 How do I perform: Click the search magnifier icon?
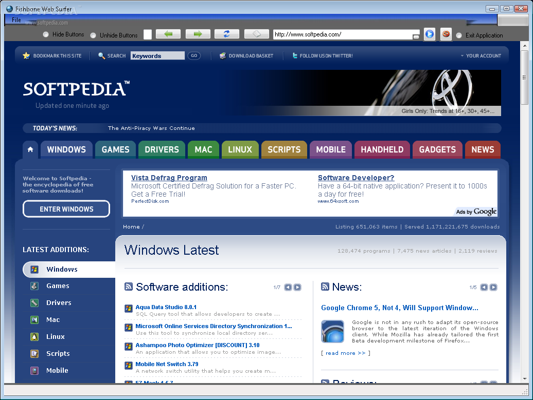101,55
